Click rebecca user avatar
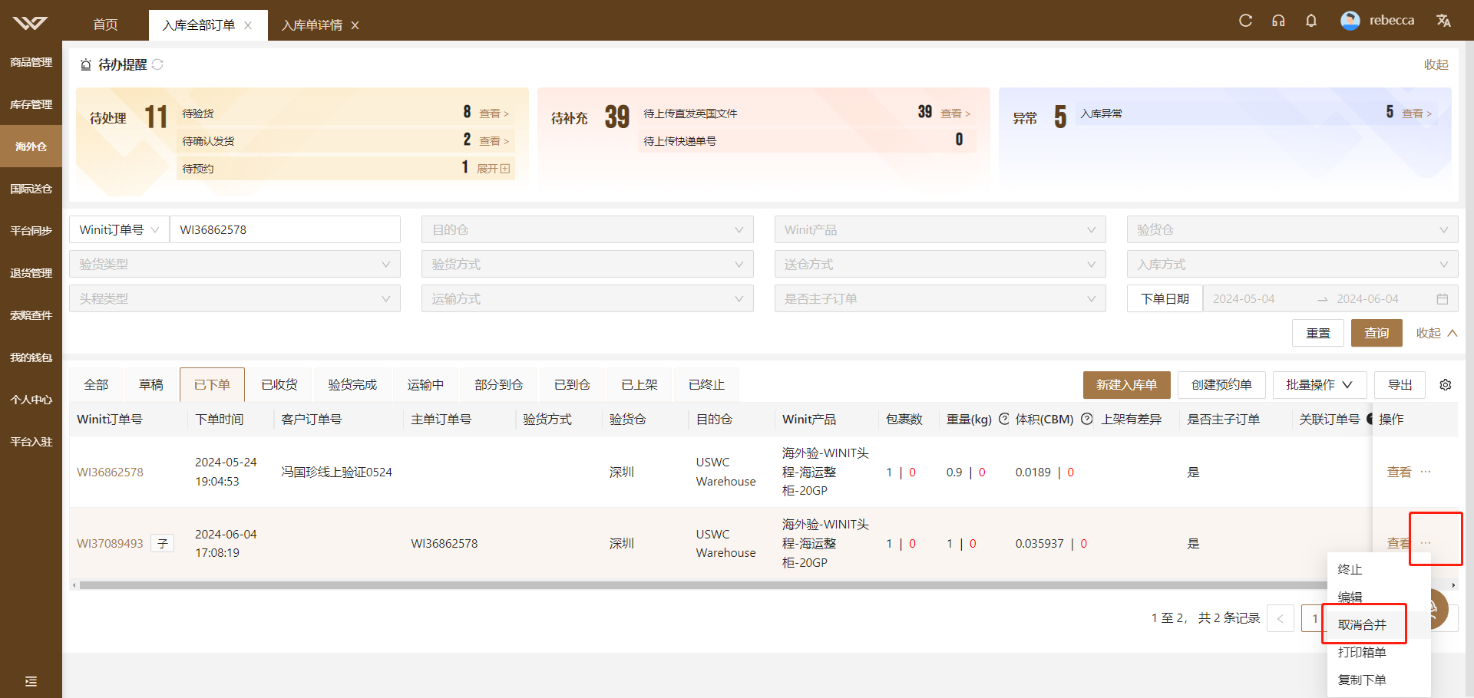The height and width of the screenshot is (698, 1474). [x=1350, y=21]
